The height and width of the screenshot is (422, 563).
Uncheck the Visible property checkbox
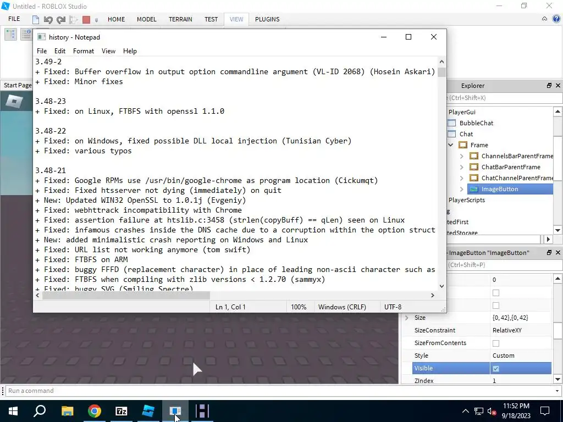tap(496, 369)
